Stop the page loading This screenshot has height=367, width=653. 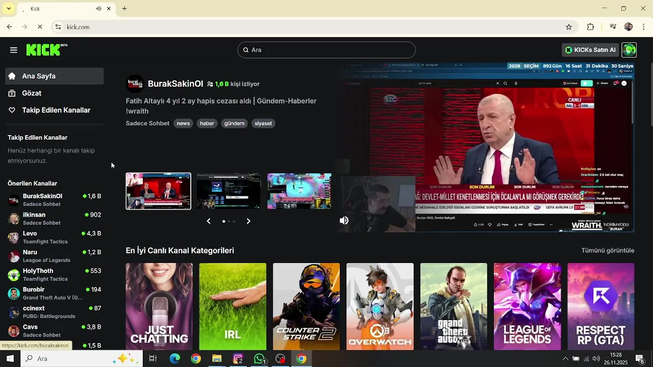pos(40,27)
